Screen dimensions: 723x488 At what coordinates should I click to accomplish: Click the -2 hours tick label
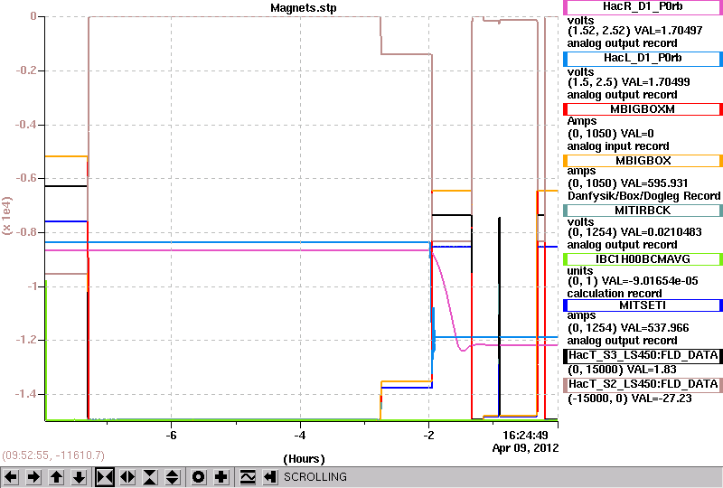tap(428, 436)
